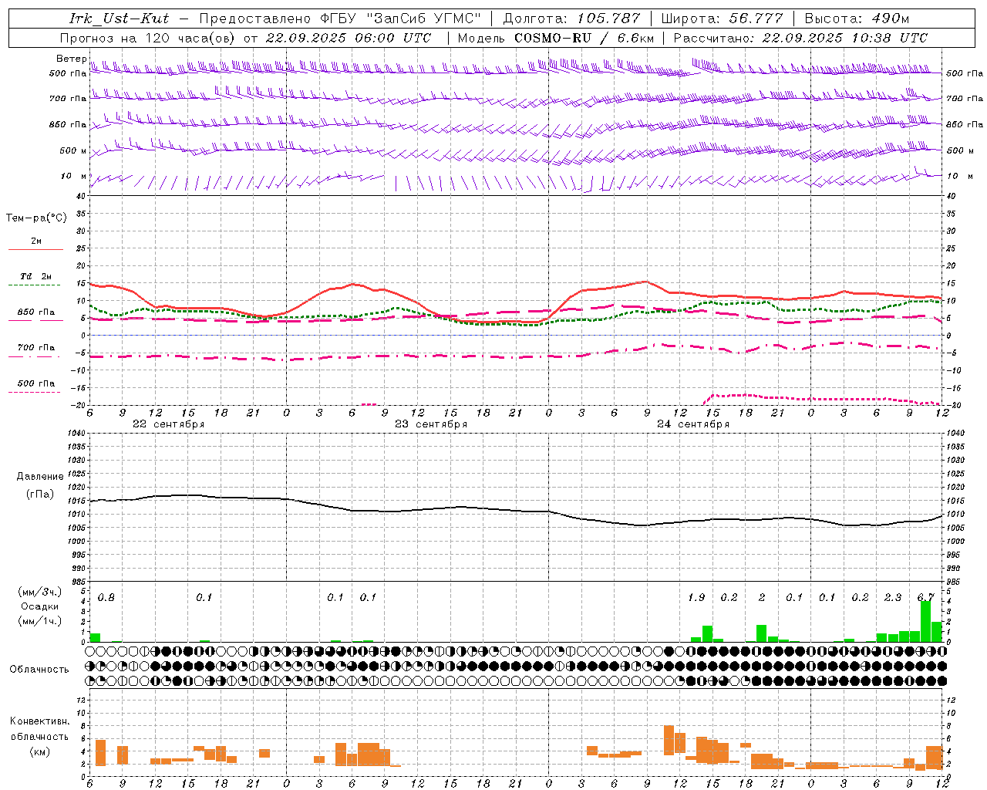
Task: Click the calculation time Рассчитано: 22.09.2025 10:38 UTC
Action: point(801,38)
